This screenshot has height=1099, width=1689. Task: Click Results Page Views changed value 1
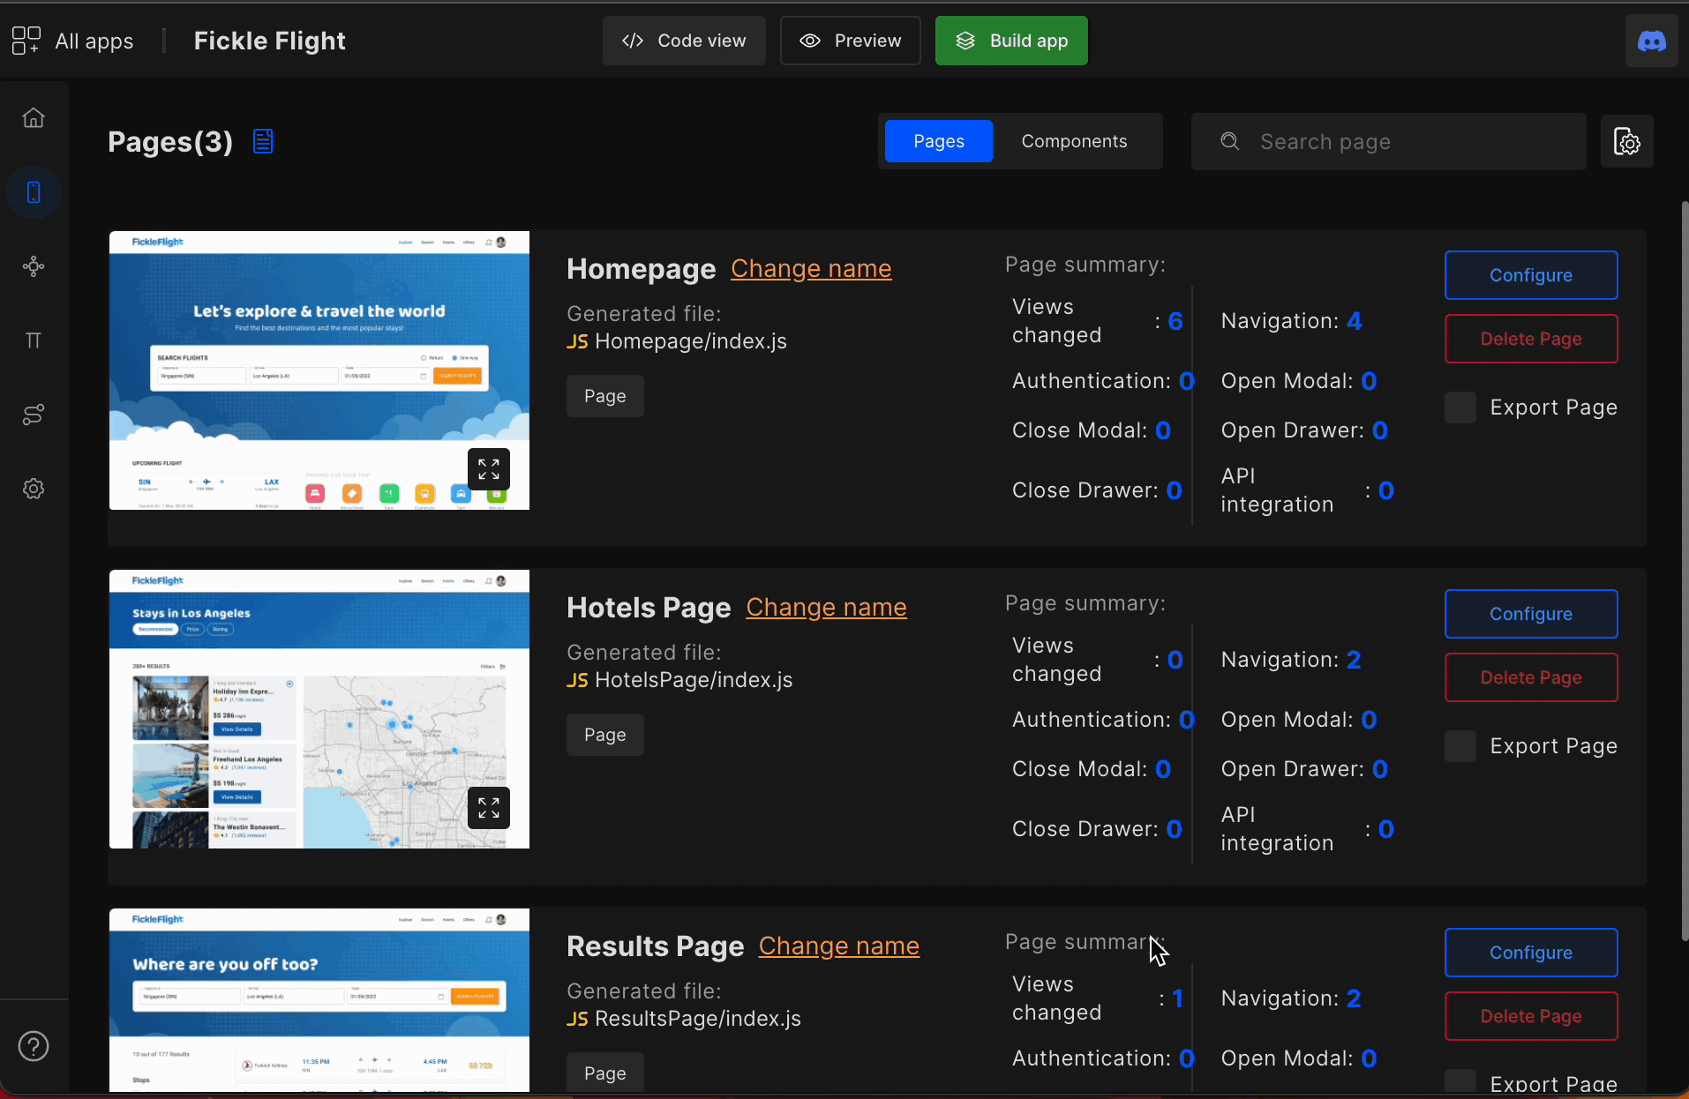point(1177,998)
